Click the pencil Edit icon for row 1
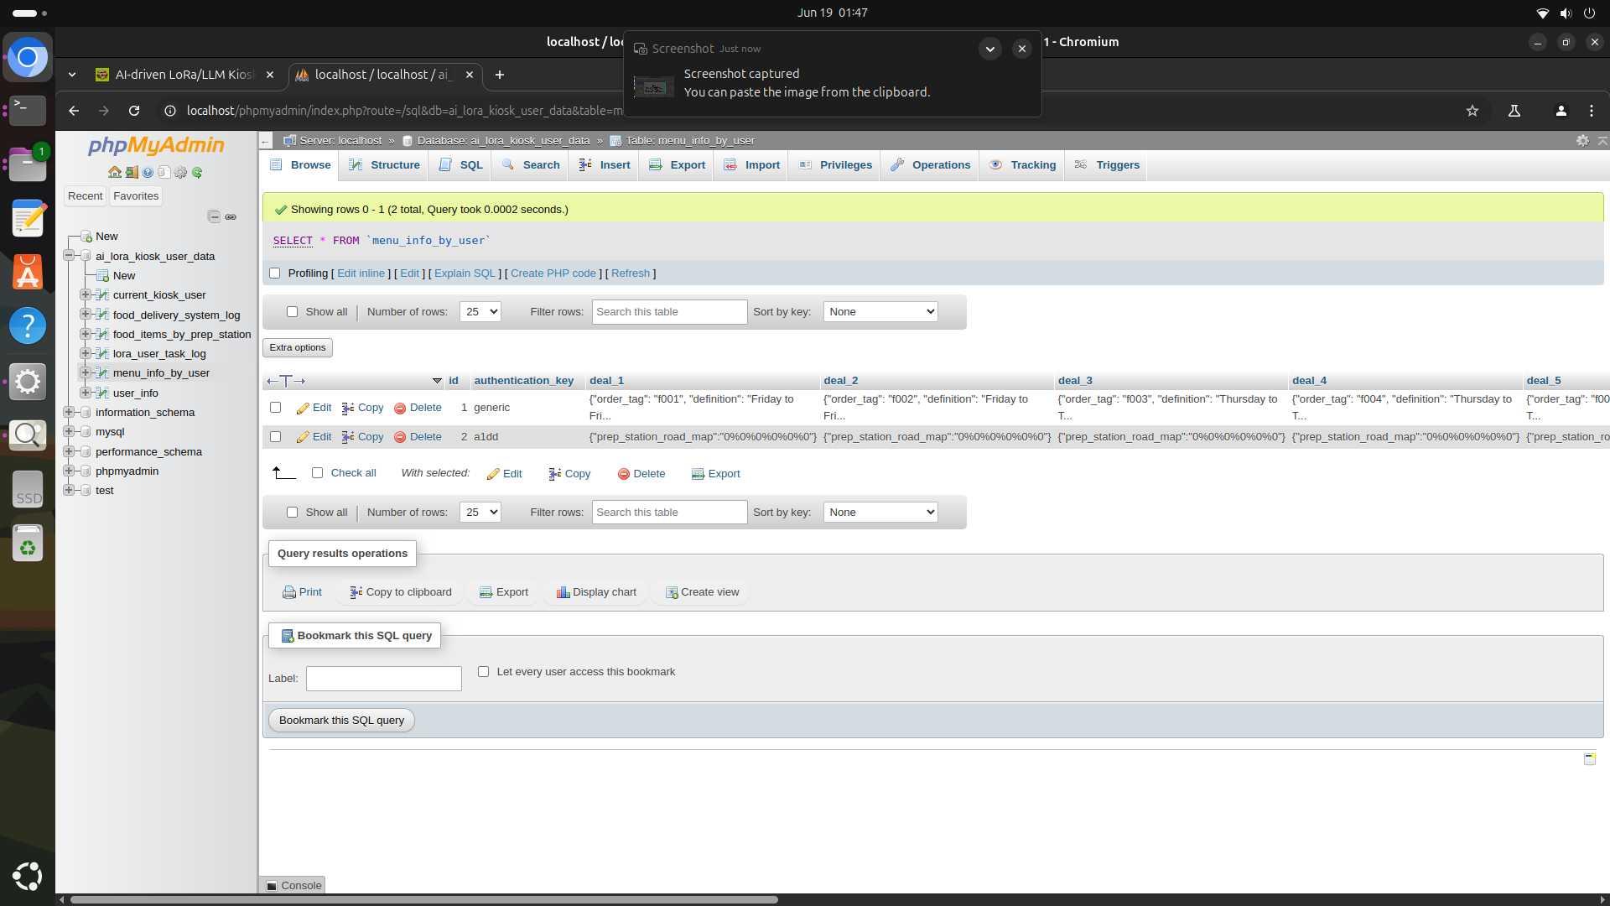1610x906 pixels. tap(303, 409)
